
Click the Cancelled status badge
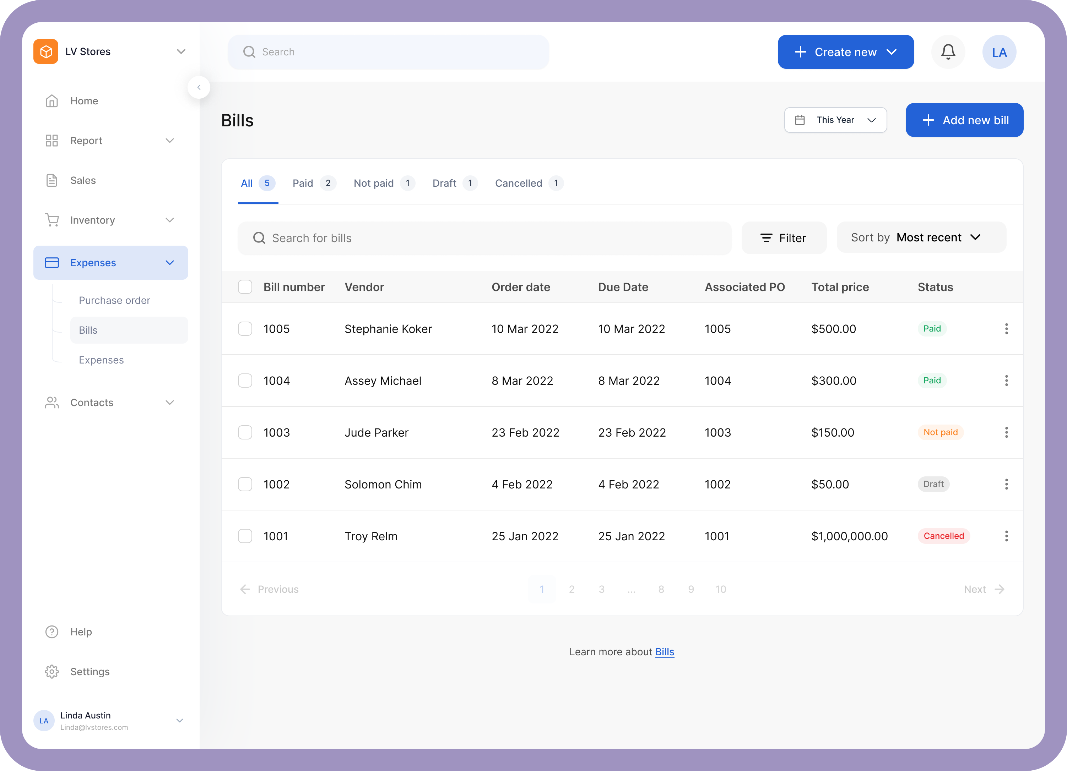[943, 536]
